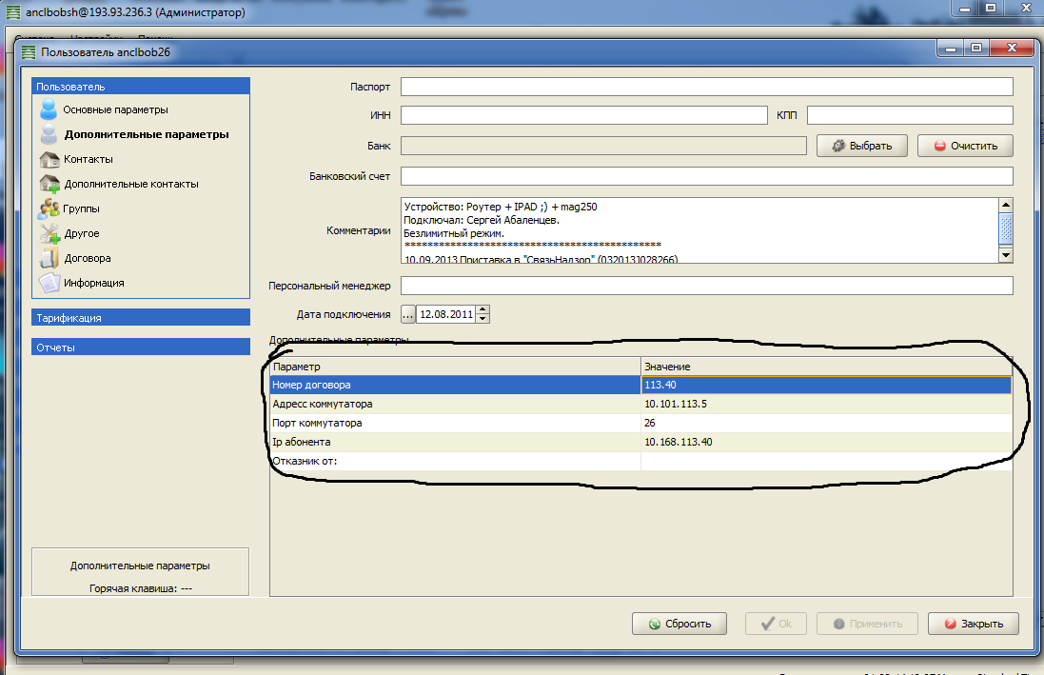Click comments scrollbar down arrow

(1006, 254)
